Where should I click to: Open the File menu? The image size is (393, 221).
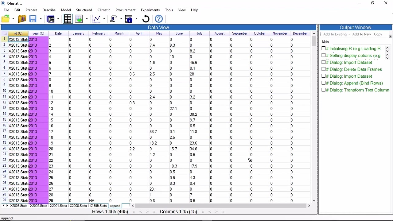pyautogui.click(x=6, y=10)
